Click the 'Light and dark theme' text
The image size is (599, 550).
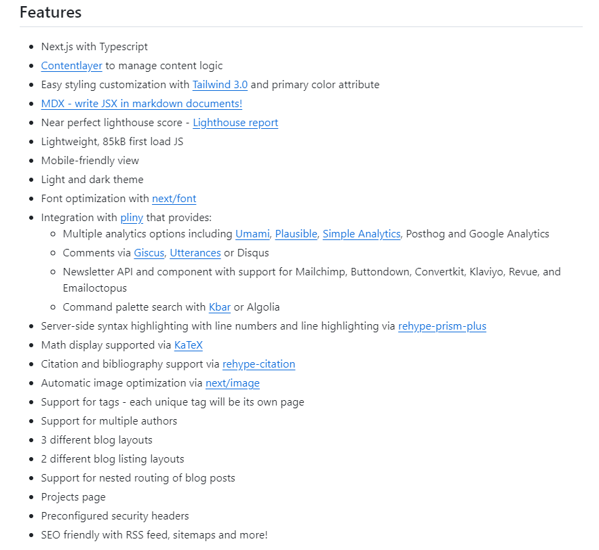(x=92, y=180)
